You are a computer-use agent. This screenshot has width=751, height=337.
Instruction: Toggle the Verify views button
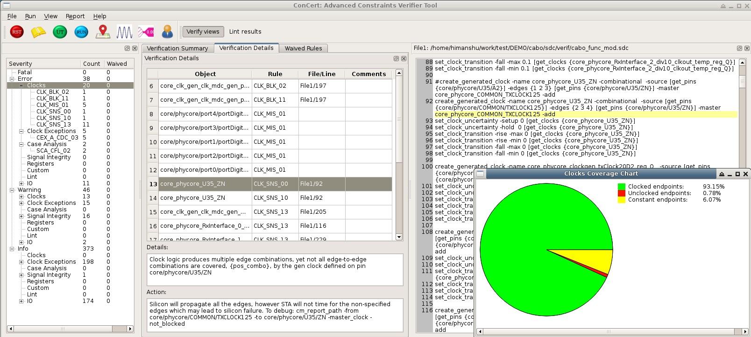[x=203, y=32]
